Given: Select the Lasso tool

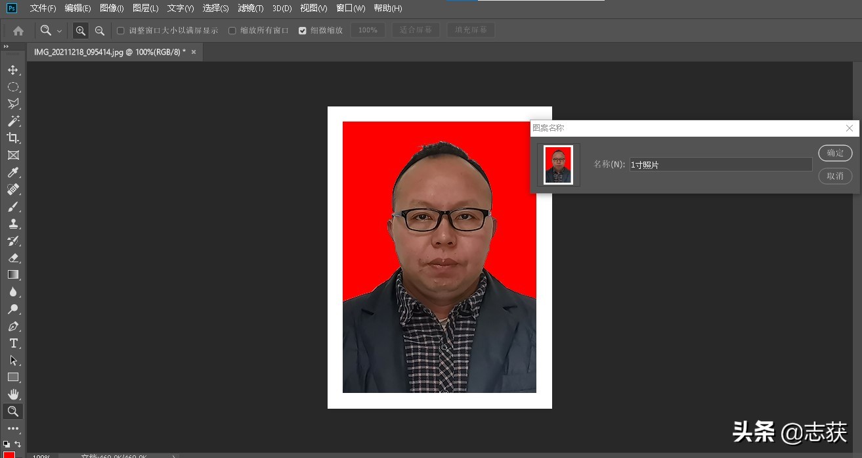Looking at the screenshot, I should tap(13, 103).
